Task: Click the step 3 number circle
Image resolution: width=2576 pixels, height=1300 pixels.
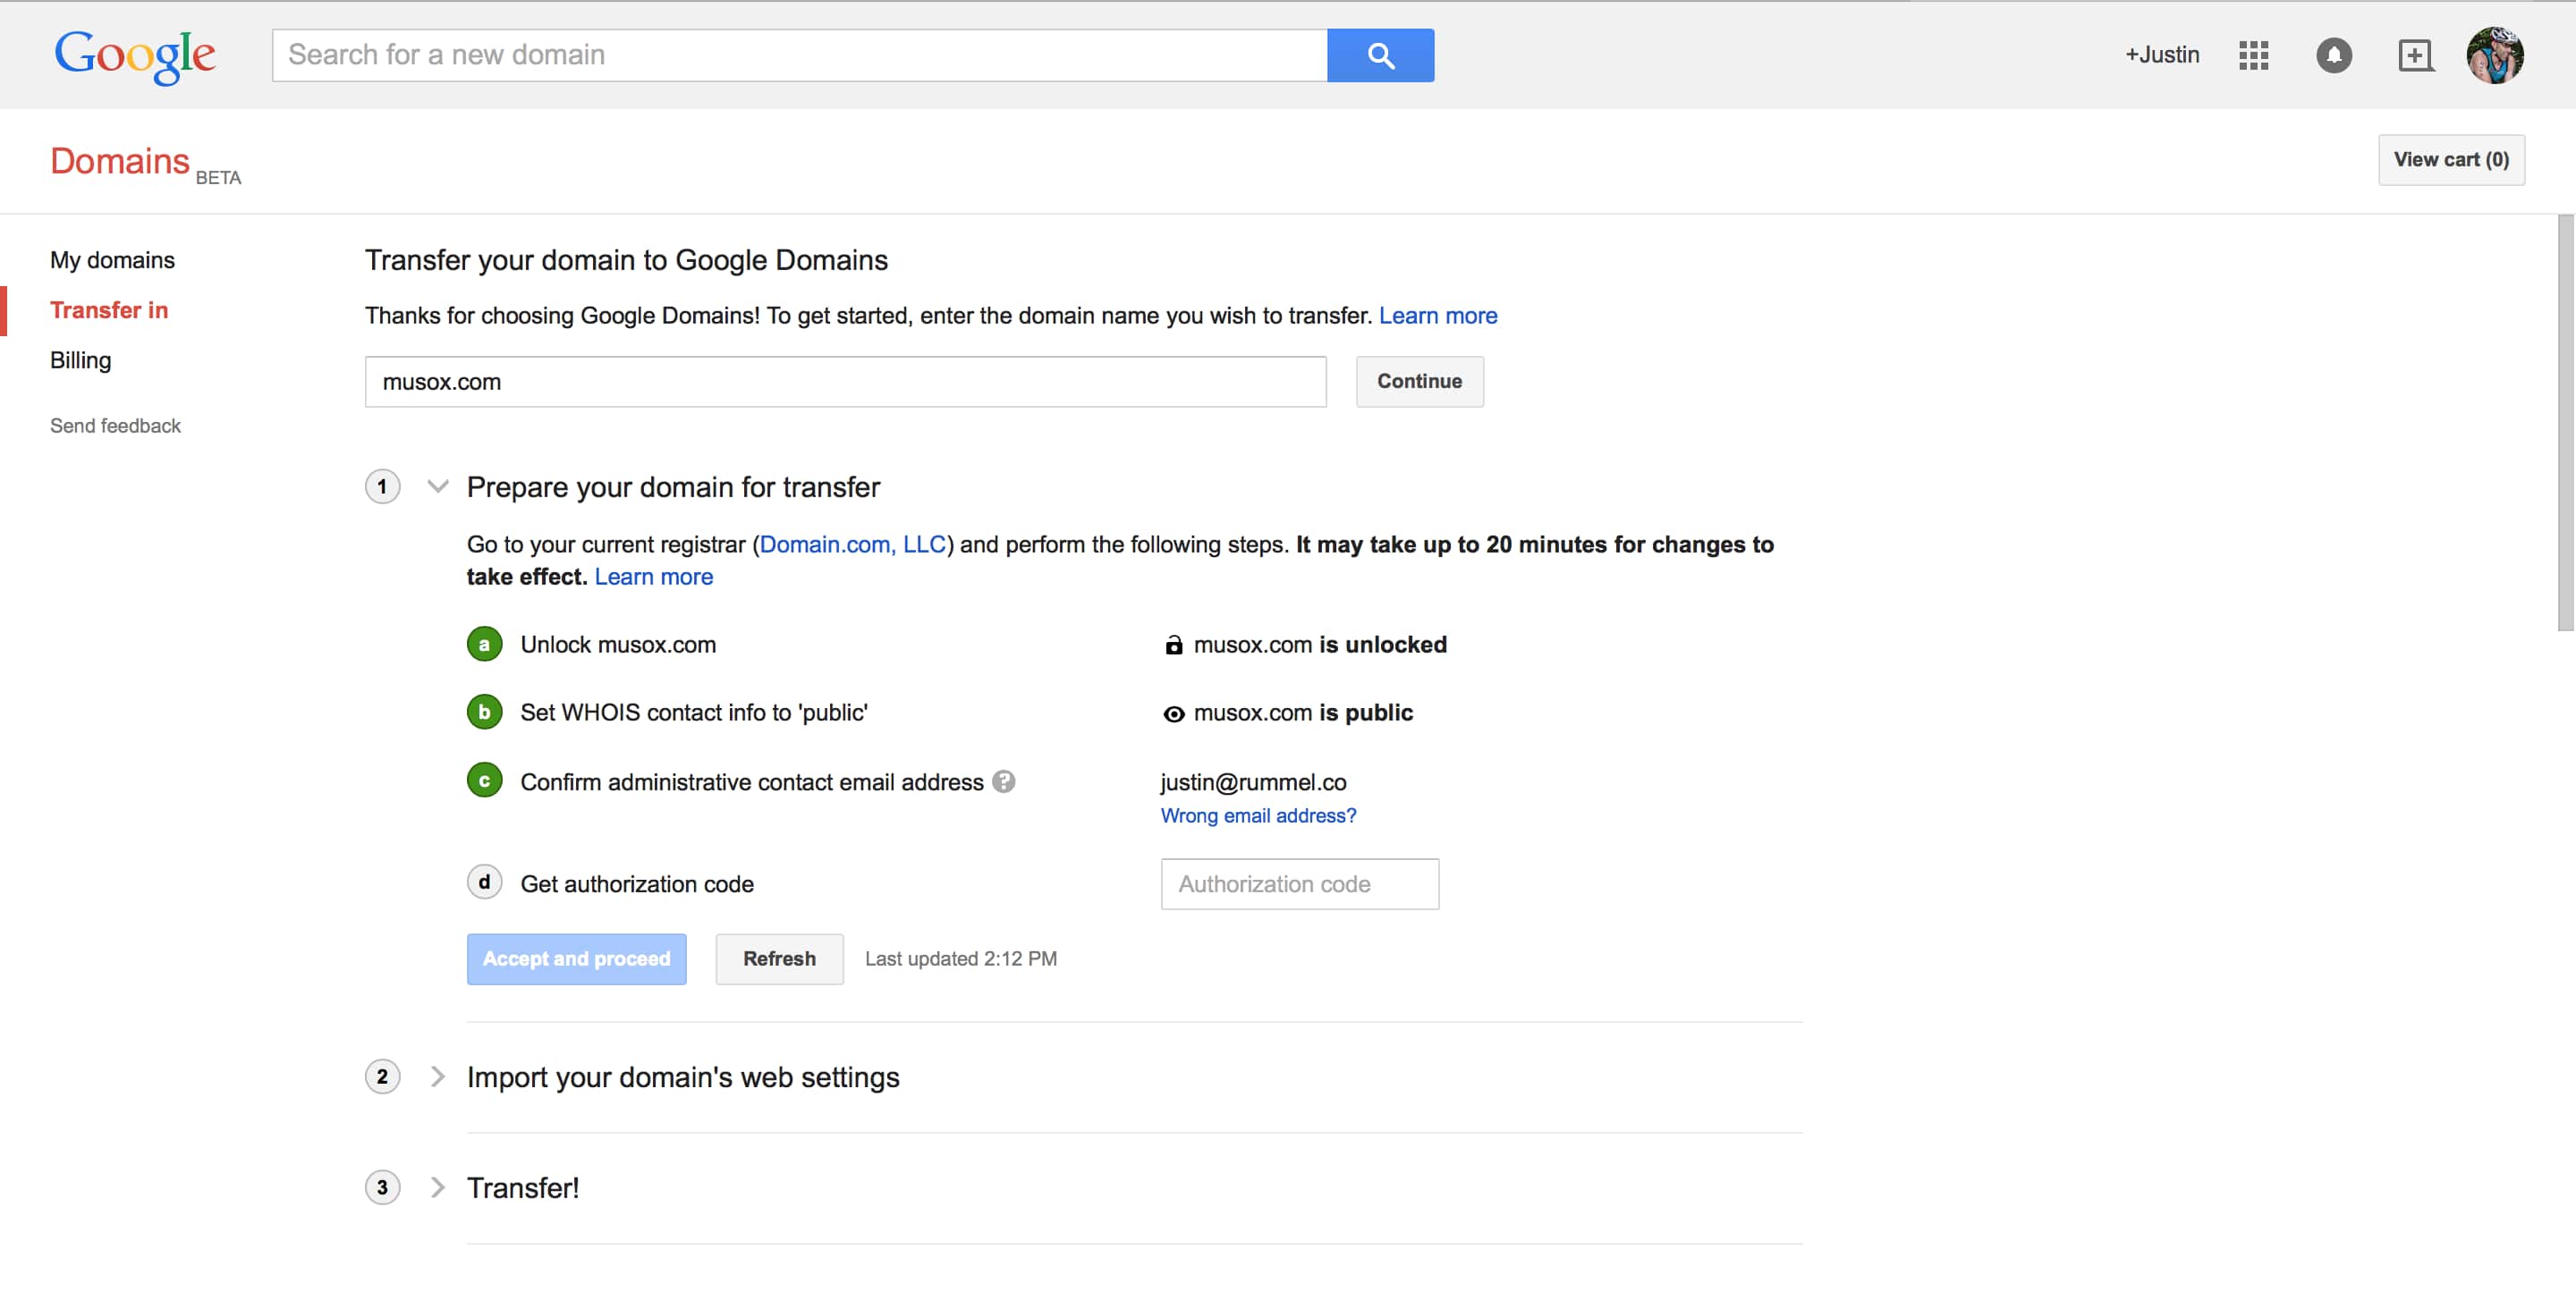Action: [382, 1187]
